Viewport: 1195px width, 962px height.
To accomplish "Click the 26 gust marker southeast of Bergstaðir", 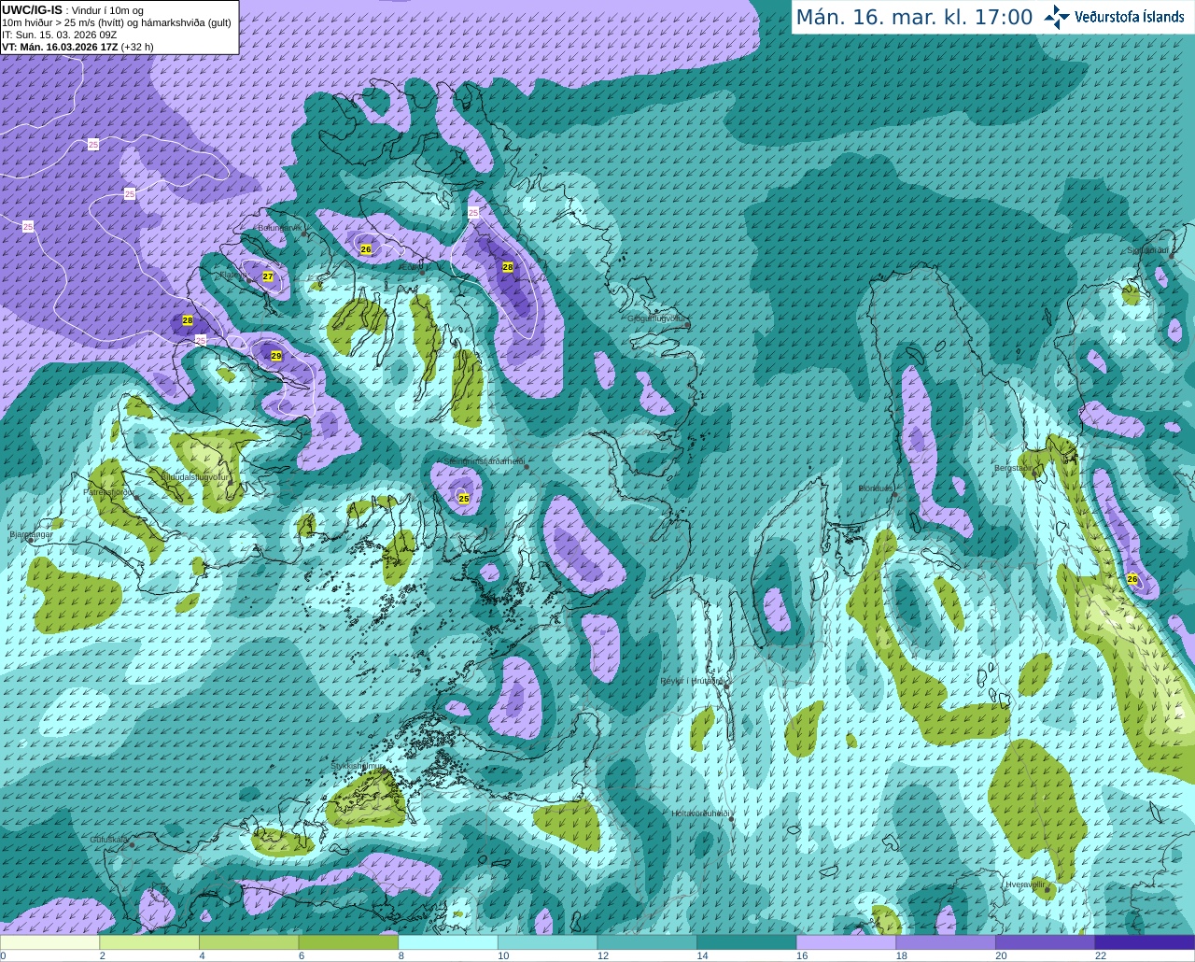I will tap(1132, 579).
